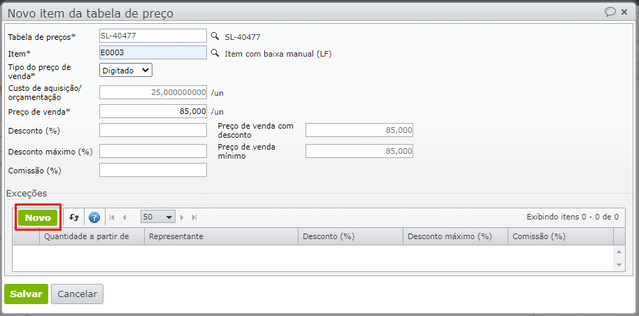Focus the Preço de venda input field
Screen dimensions: 639x316
[153, 111]
